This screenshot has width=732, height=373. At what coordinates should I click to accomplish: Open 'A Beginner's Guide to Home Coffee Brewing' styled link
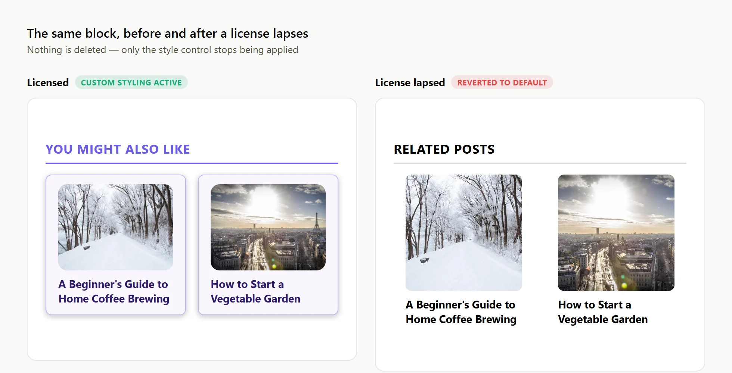pyautogui.click(x=114, y=291)
